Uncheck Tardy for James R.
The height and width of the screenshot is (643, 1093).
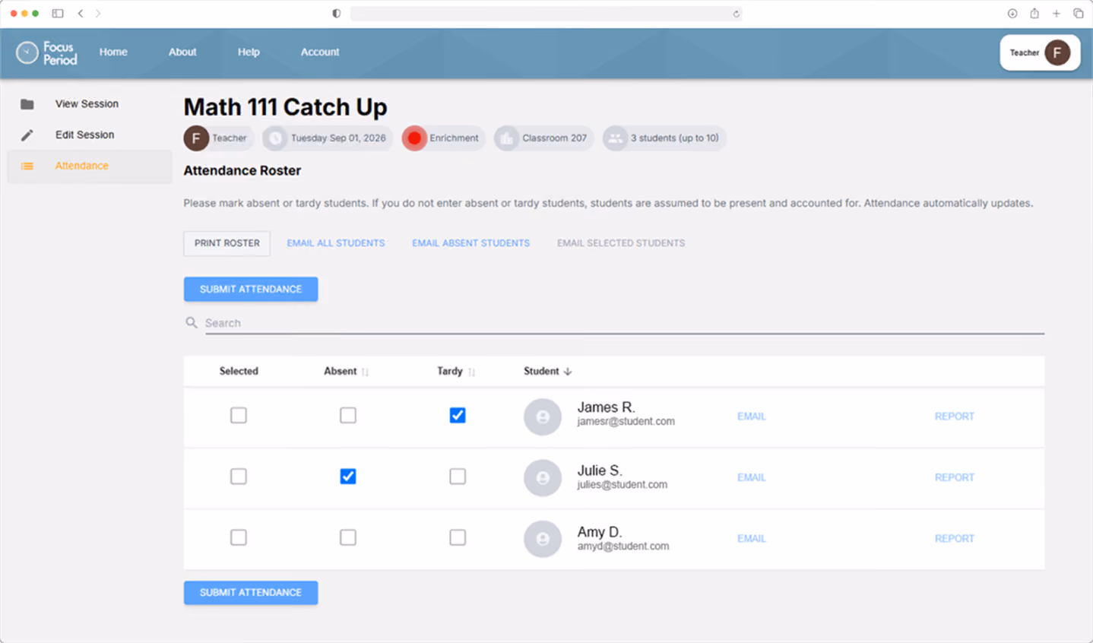458,415
